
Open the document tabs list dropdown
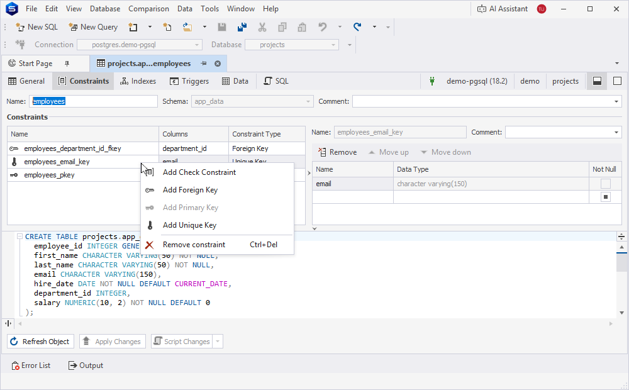[x=617, y=64]
